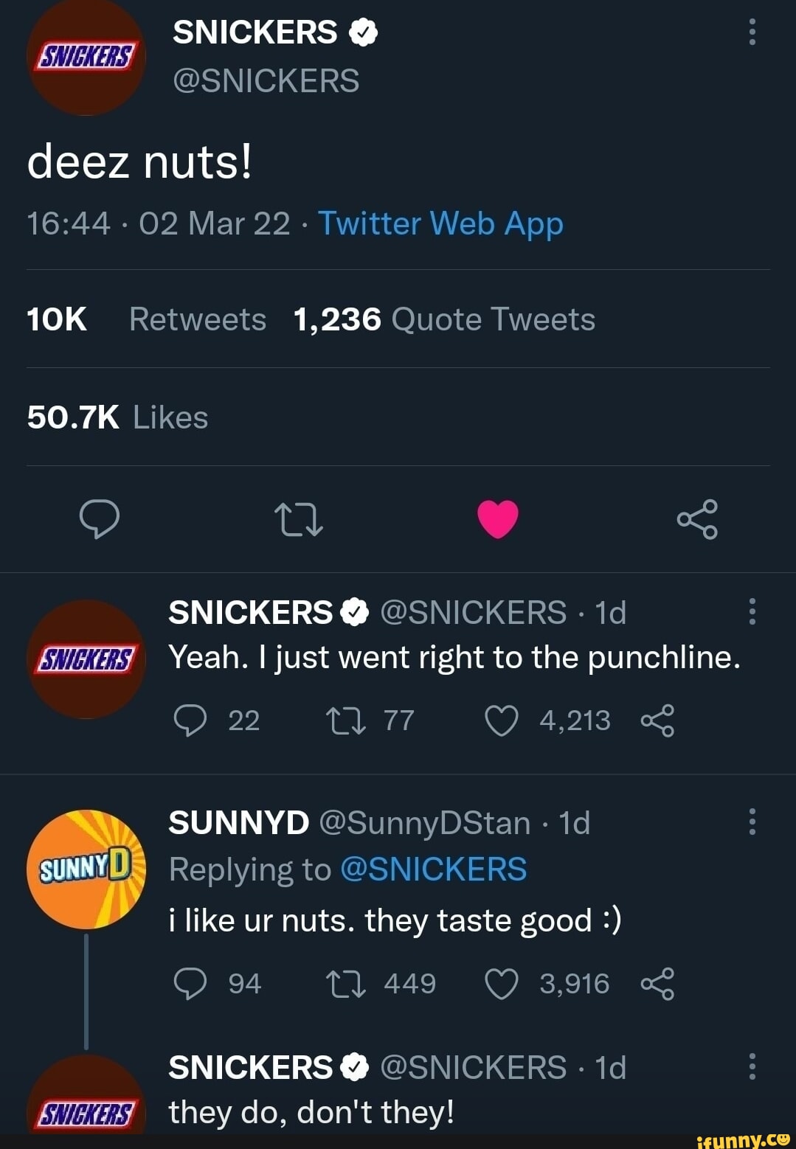Image resolution: width=796 pixels, height=1149 pixels.
Task: Open the SUNNYD profile picture
Action: click(86, 869)
